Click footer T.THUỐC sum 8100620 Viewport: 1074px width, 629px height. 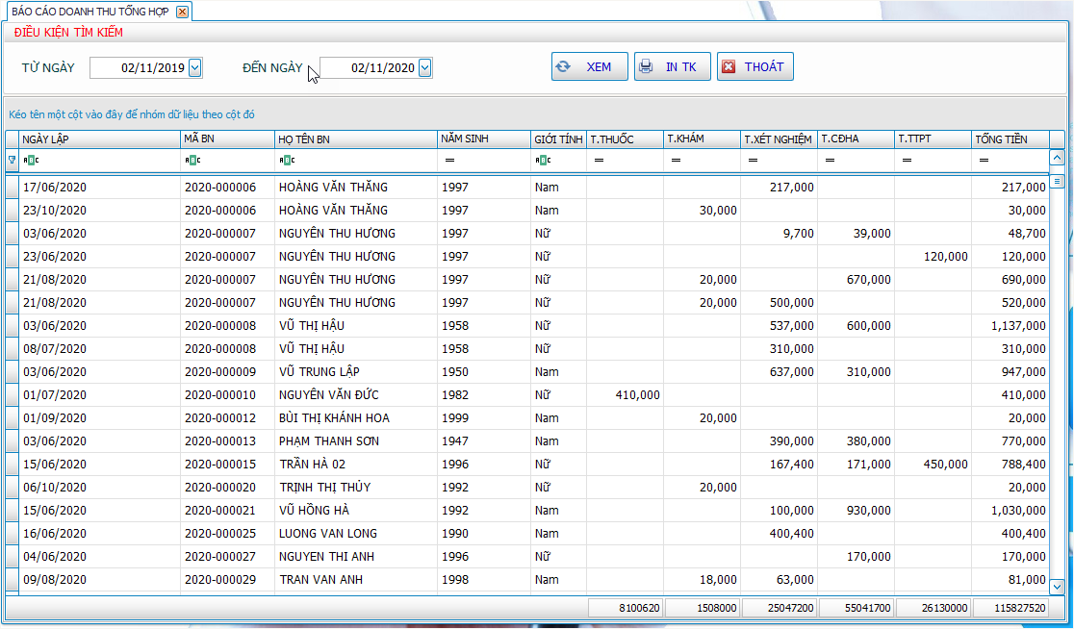pyautogui.click(x=626, y=608)
